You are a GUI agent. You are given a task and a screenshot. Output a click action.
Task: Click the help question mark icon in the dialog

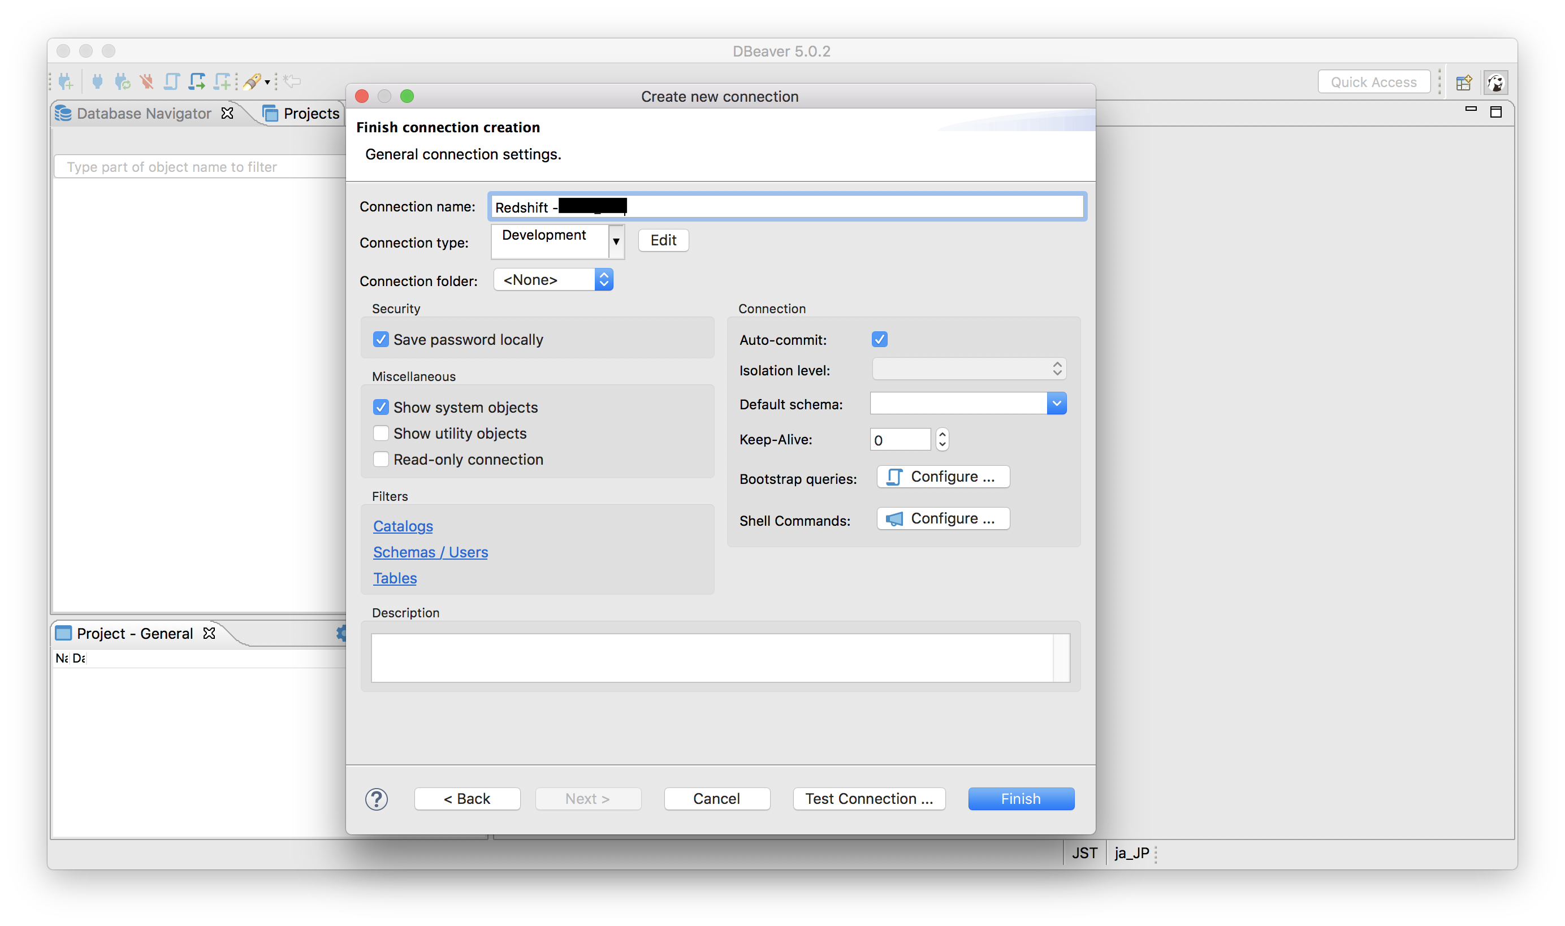point(377,799)
